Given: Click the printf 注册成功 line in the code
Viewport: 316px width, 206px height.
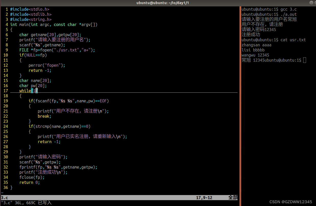Looking at the screenshot, I should [x=43, y=172].
